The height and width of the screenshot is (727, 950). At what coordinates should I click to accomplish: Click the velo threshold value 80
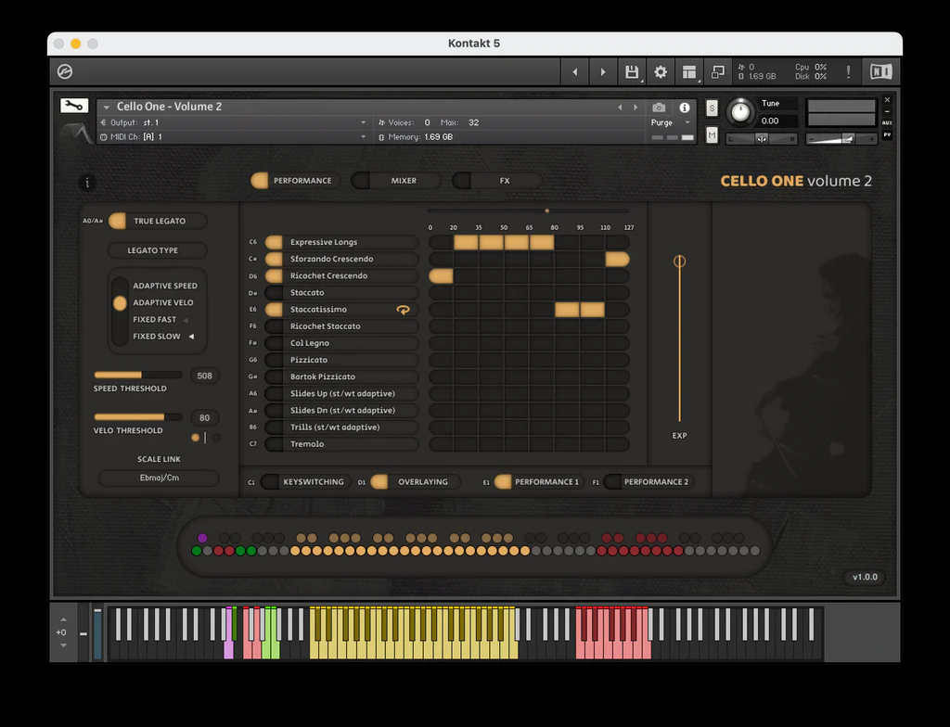205,418
